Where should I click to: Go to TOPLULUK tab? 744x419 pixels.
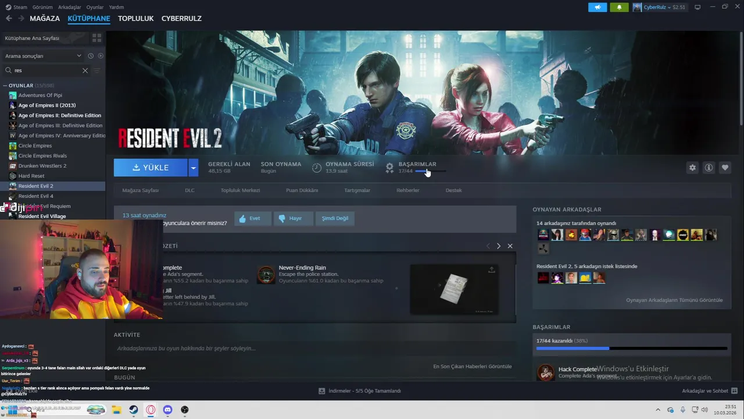click(135, 19)
